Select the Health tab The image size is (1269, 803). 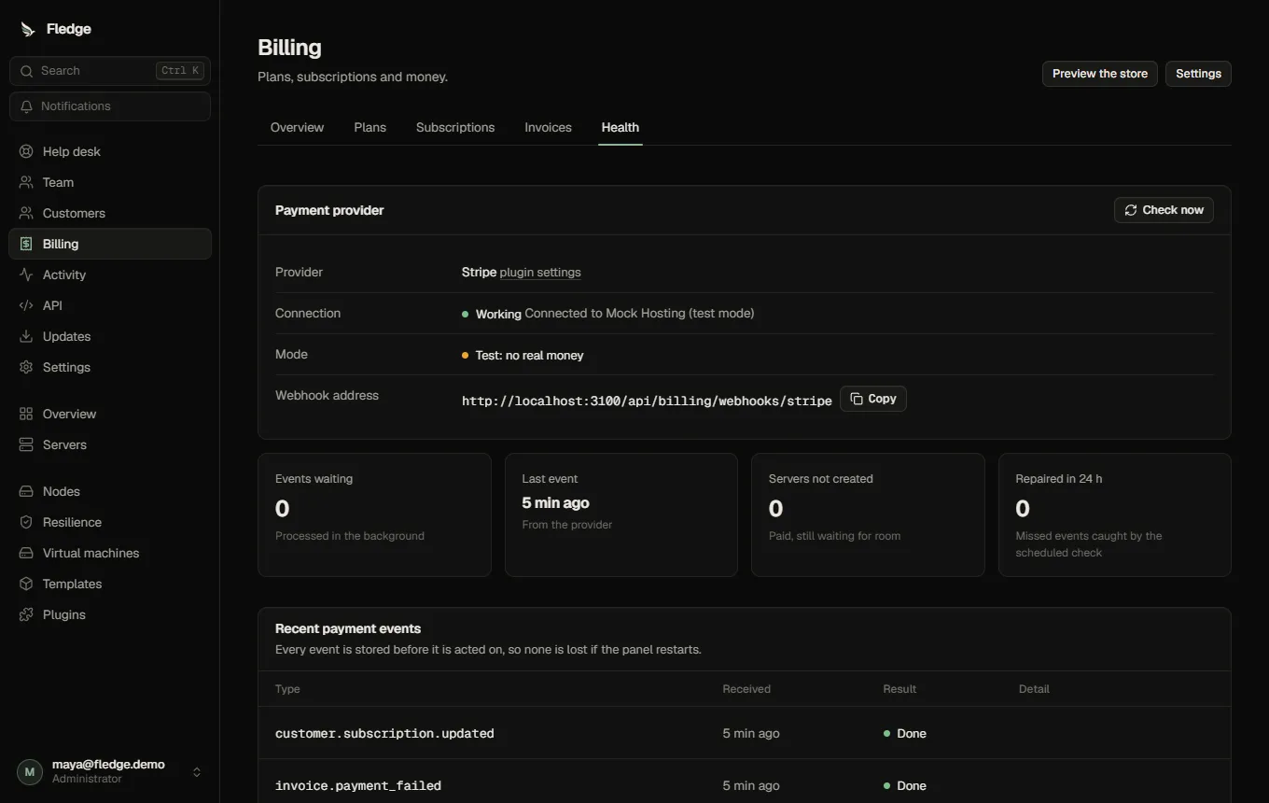tap(621, 127)
